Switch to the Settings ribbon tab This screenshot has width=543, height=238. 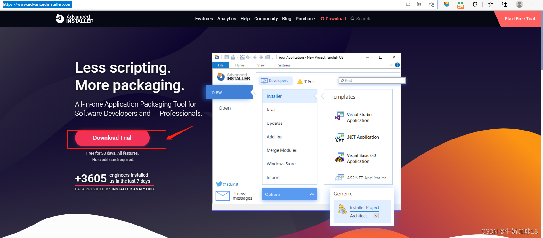284,65
